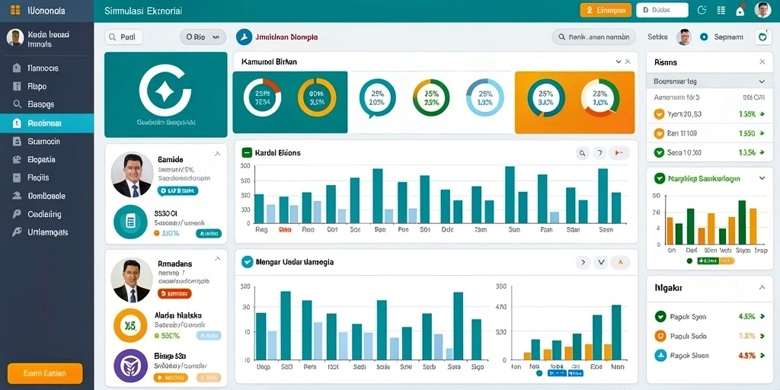Click the list view icon in top bar
This screenshot has width=780, height=390.
coord(721,10)
